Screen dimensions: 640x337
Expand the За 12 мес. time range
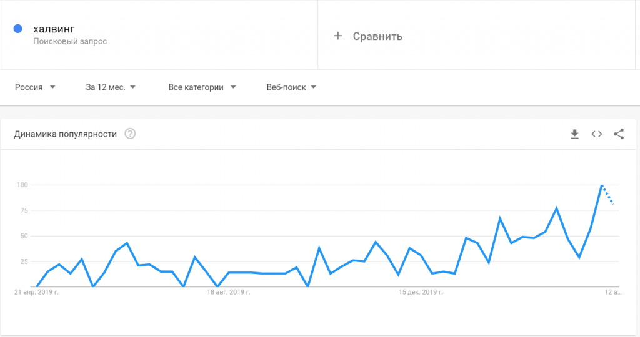(111, 87)
